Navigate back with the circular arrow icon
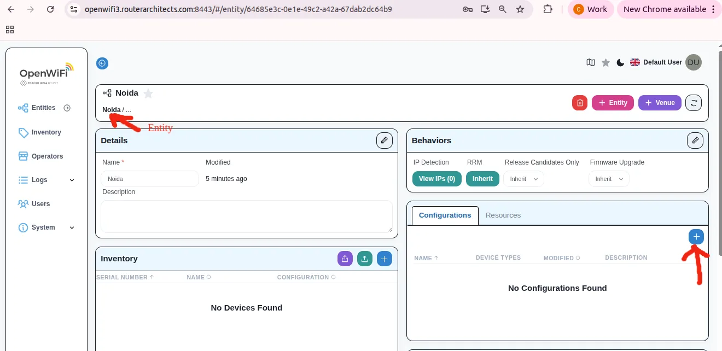Viewport: 722px width, 351px height. pos(102,63)
